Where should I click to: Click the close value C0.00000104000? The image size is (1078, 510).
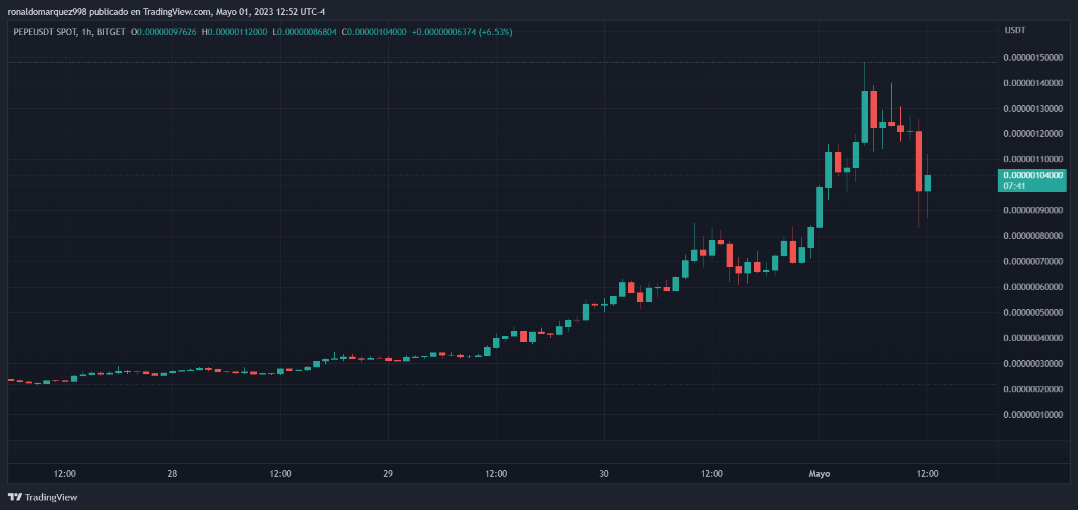click(374, 32)
